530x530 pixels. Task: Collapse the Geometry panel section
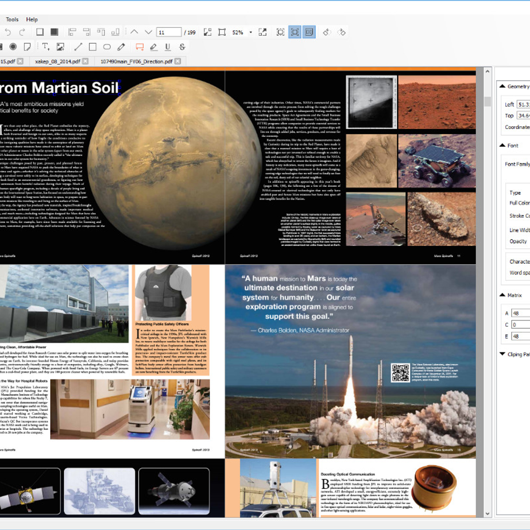coord(502,86)
